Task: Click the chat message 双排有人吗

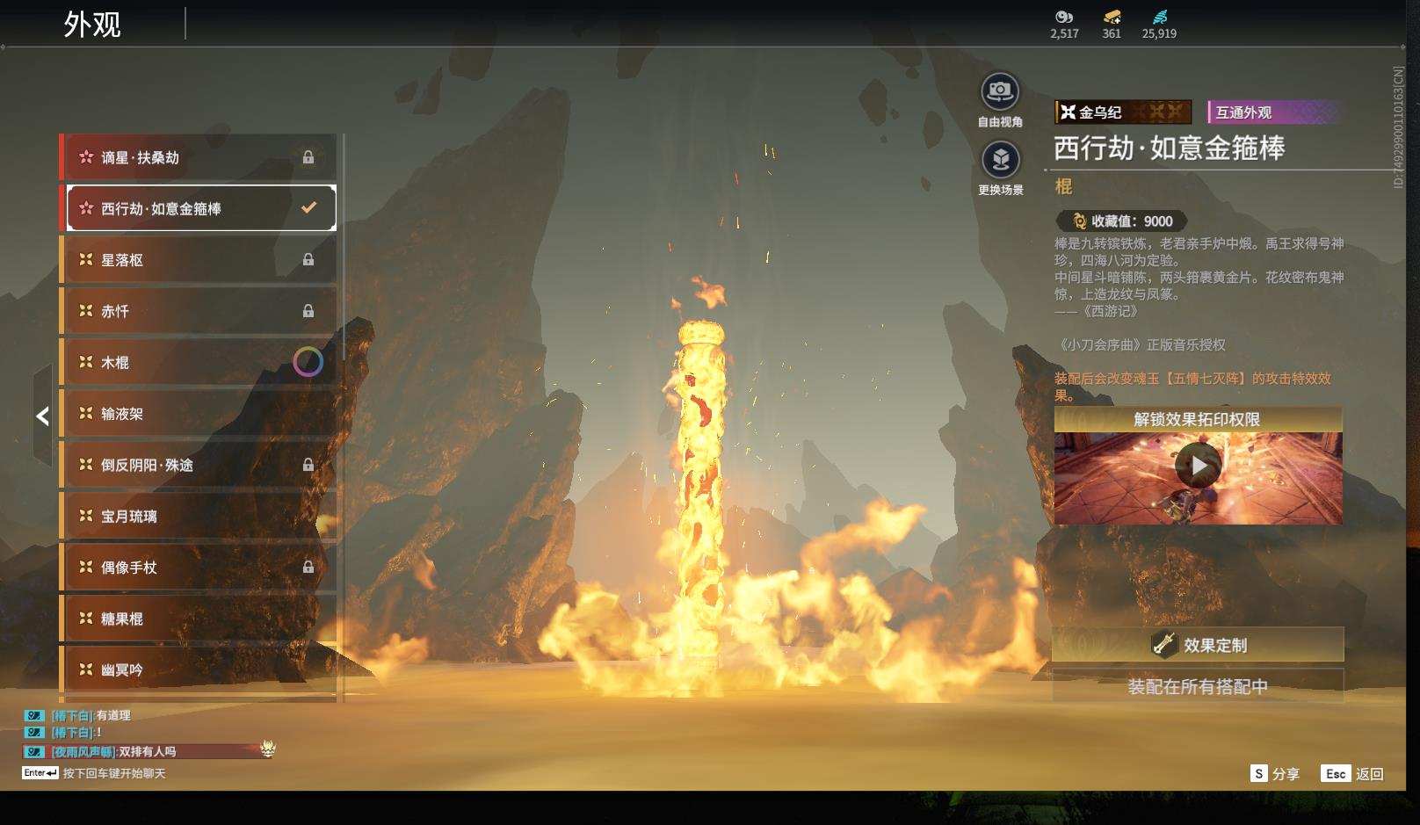Action: pos(148,751)
